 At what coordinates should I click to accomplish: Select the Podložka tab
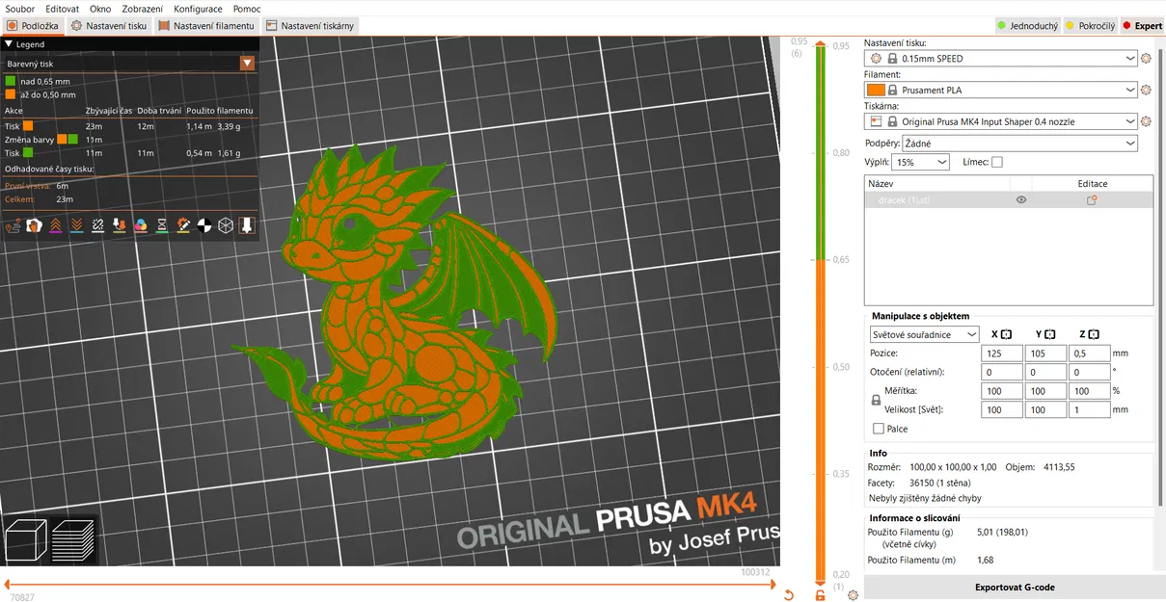[x=33, y=26]
